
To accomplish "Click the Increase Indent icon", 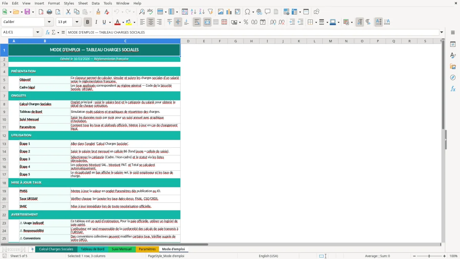I will [292, 22].
